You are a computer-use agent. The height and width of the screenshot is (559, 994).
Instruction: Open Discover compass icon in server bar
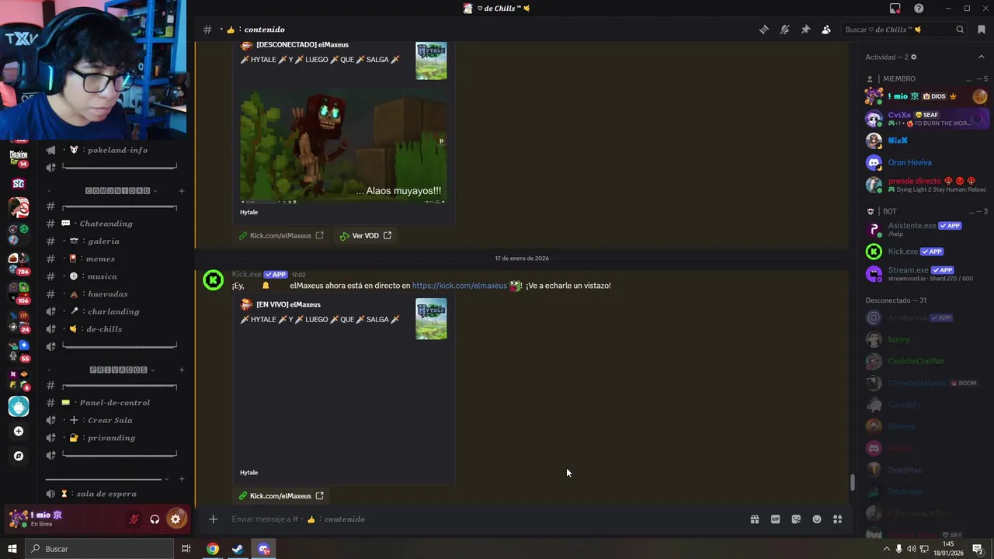[19, 456]
